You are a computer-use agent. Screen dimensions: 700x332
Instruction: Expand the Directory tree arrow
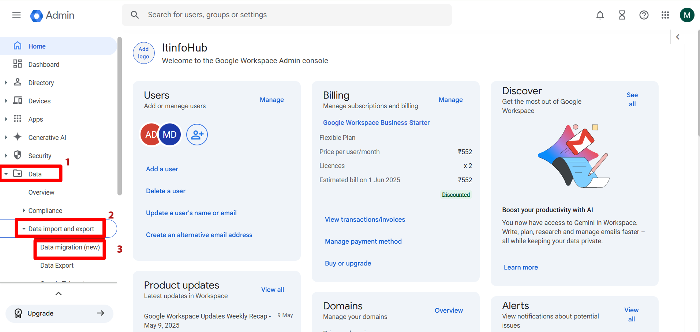coord(6,83)
